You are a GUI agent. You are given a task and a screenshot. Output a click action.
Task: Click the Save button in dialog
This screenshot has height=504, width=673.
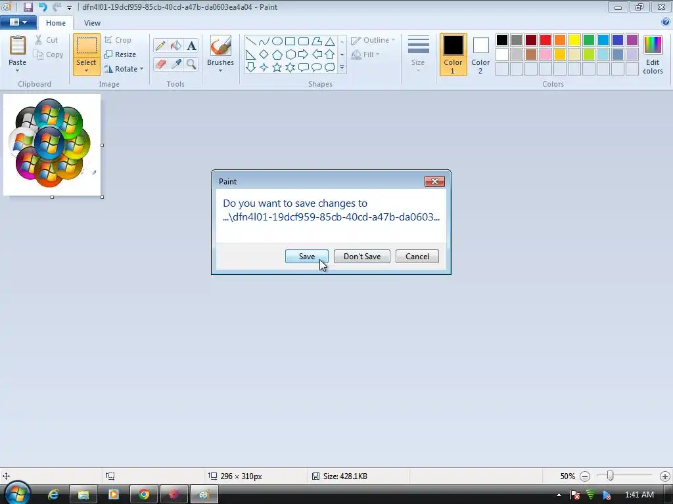[307, 257]
